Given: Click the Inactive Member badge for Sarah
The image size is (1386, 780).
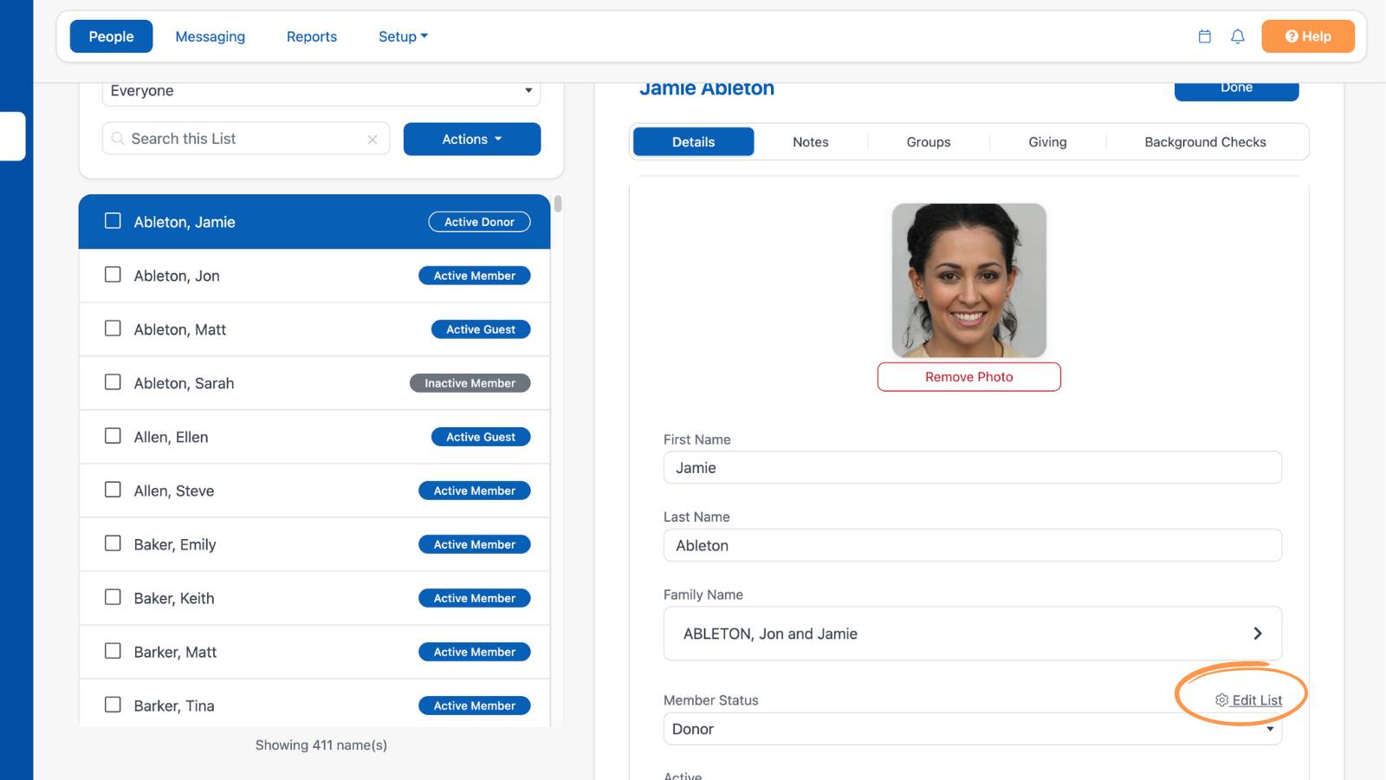Looking at the screenshot, I should 470,383.
